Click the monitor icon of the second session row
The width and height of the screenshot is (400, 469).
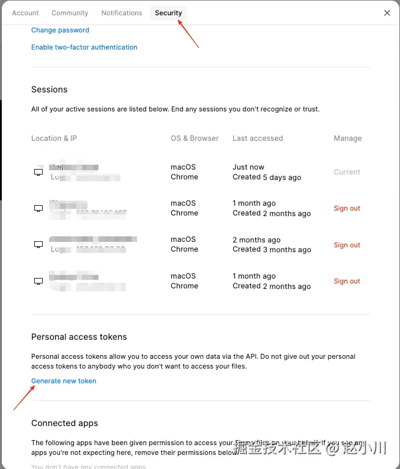[39, 208]
